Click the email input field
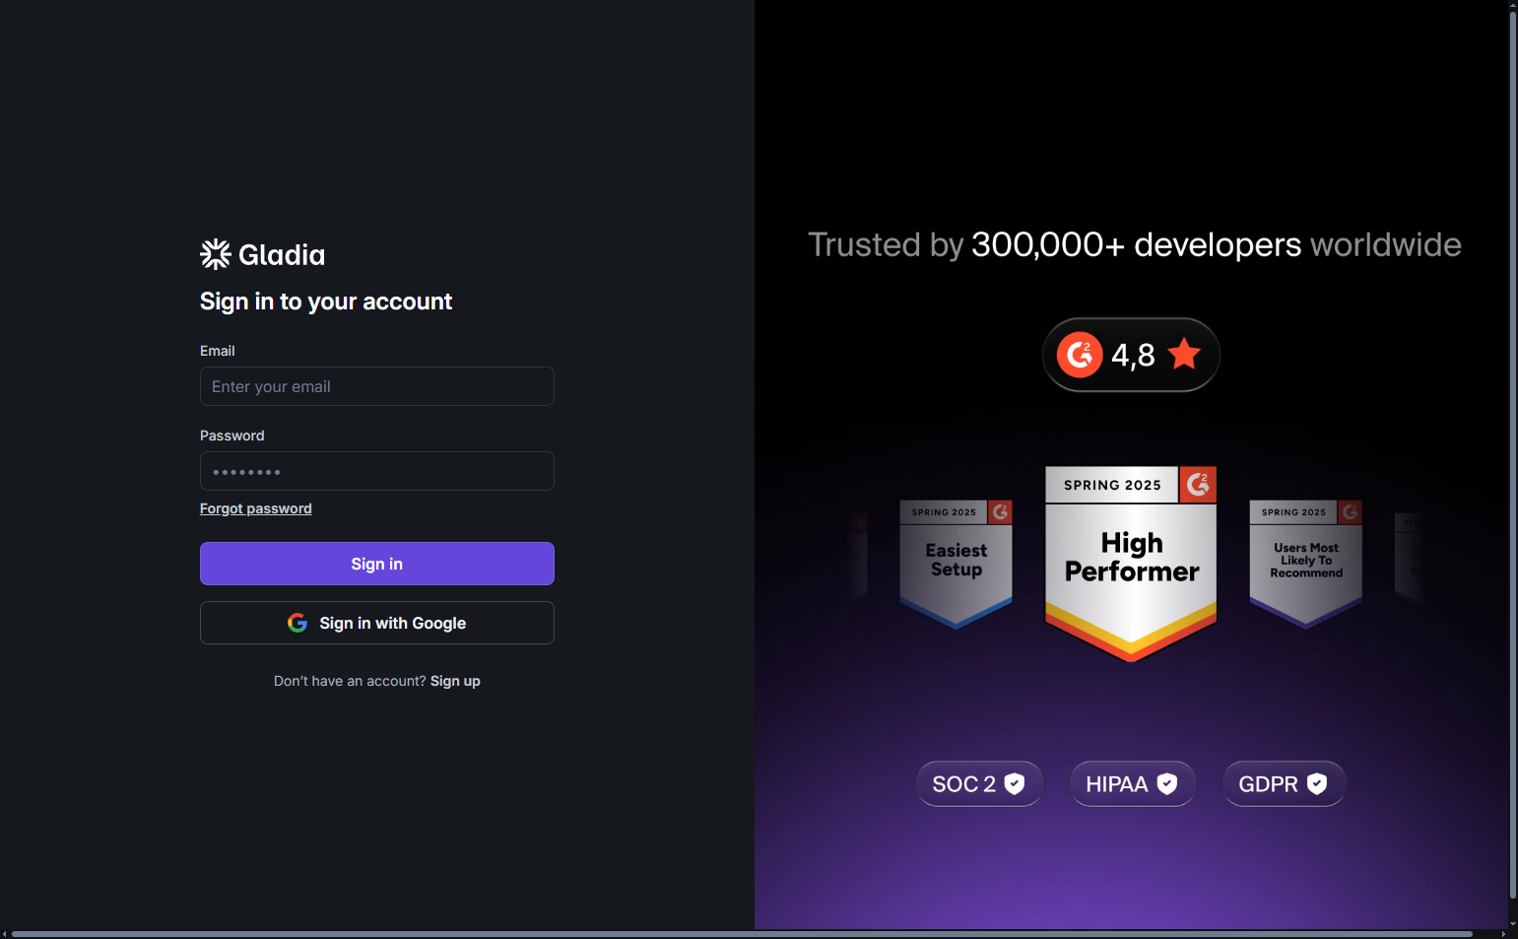 [x=377, y=386]
